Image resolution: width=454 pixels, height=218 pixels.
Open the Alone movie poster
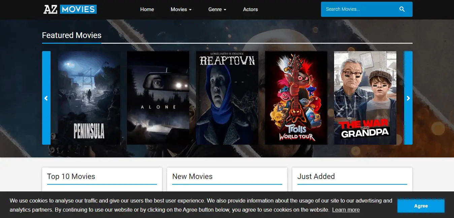(x=158, y=98)
